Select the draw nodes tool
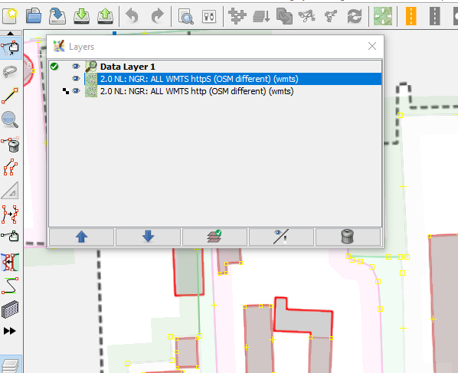 coord(10,95)
